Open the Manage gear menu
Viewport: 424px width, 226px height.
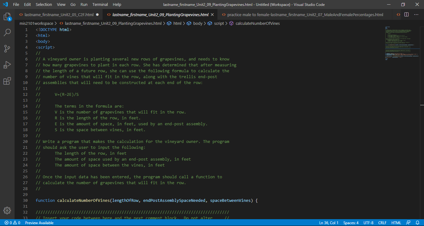click(x=7, y=210)
